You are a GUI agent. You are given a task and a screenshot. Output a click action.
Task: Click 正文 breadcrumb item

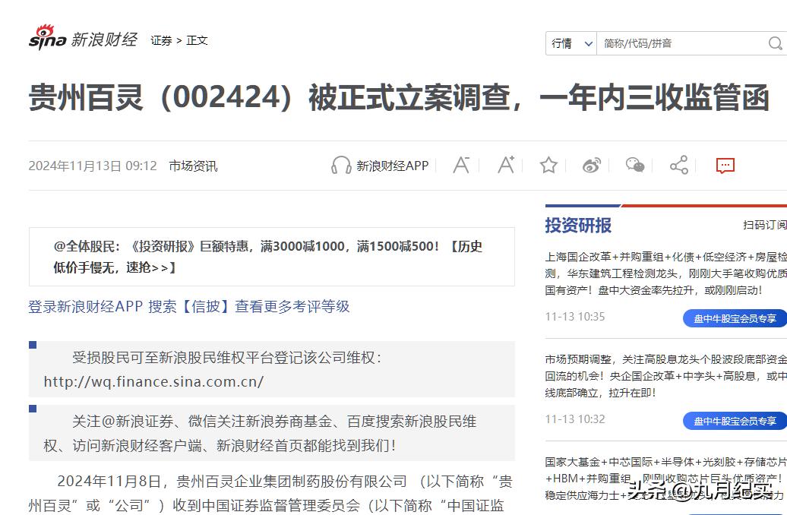[x=197, y=40]
